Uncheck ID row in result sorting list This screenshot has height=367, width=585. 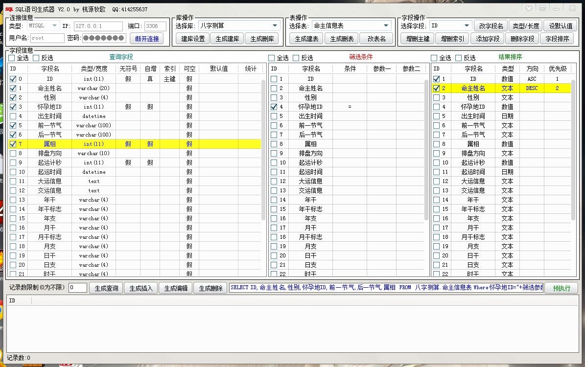[436, 79]
